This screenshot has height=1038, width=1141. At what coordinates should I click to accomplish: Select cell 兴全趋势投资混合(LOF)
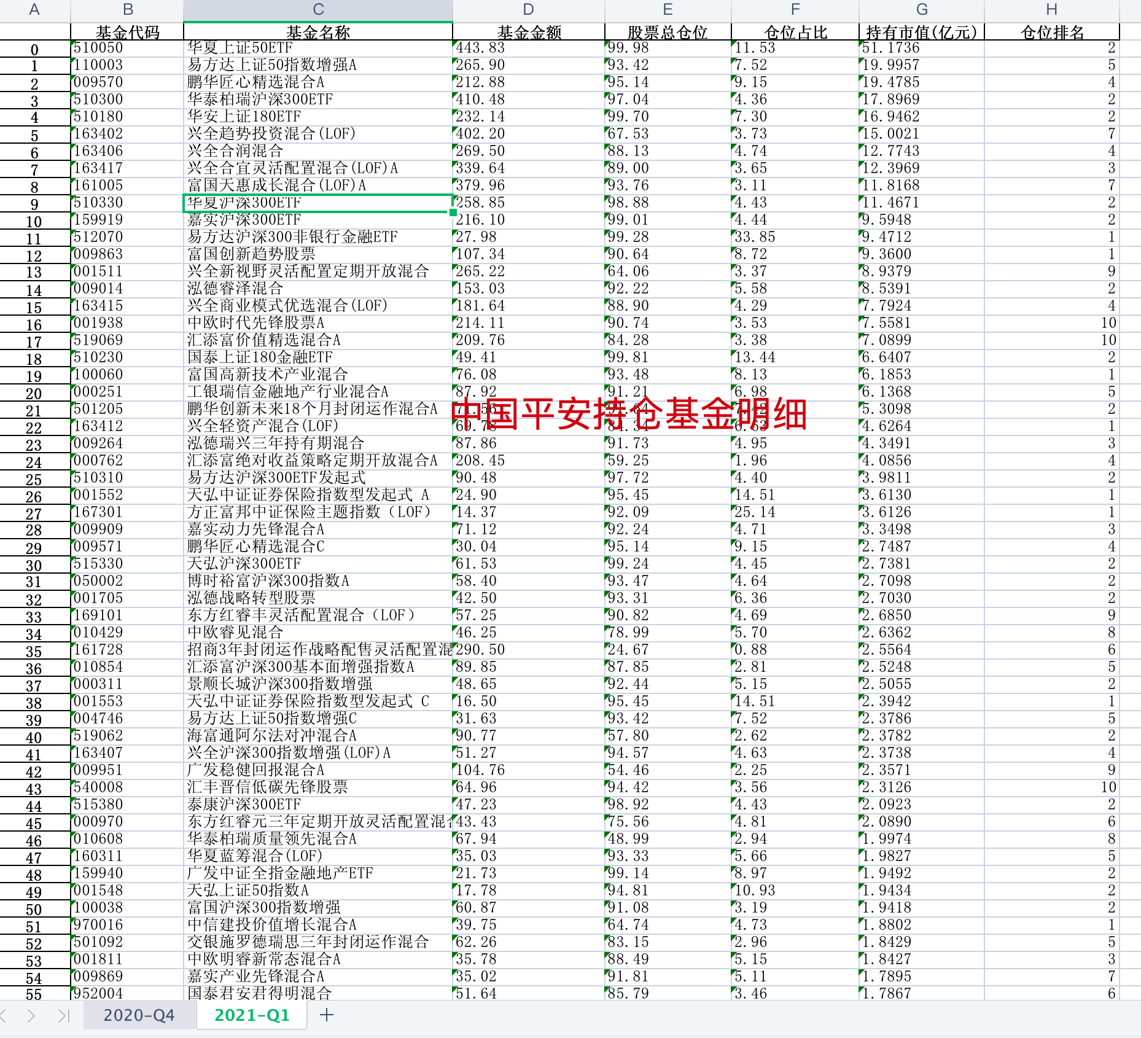pos(318,134)
